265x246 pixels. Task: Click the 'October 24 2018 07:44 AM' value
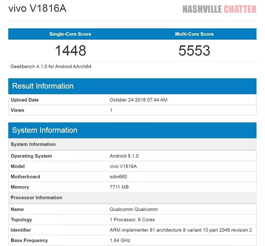coord(138,100)
